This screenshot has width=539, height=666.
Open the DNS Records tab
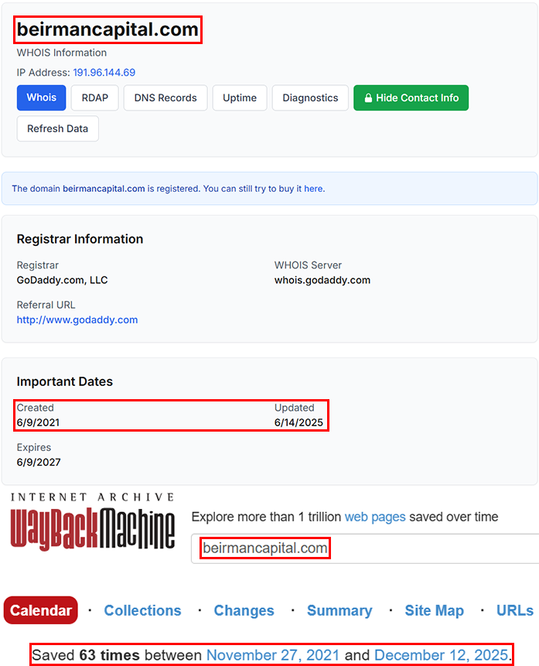tap(165, 97)
